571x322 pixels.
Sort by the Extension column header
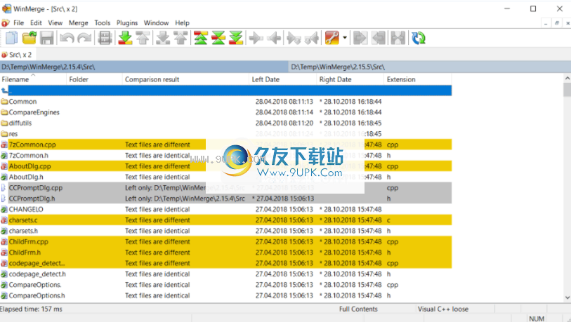tap(418, 79)
